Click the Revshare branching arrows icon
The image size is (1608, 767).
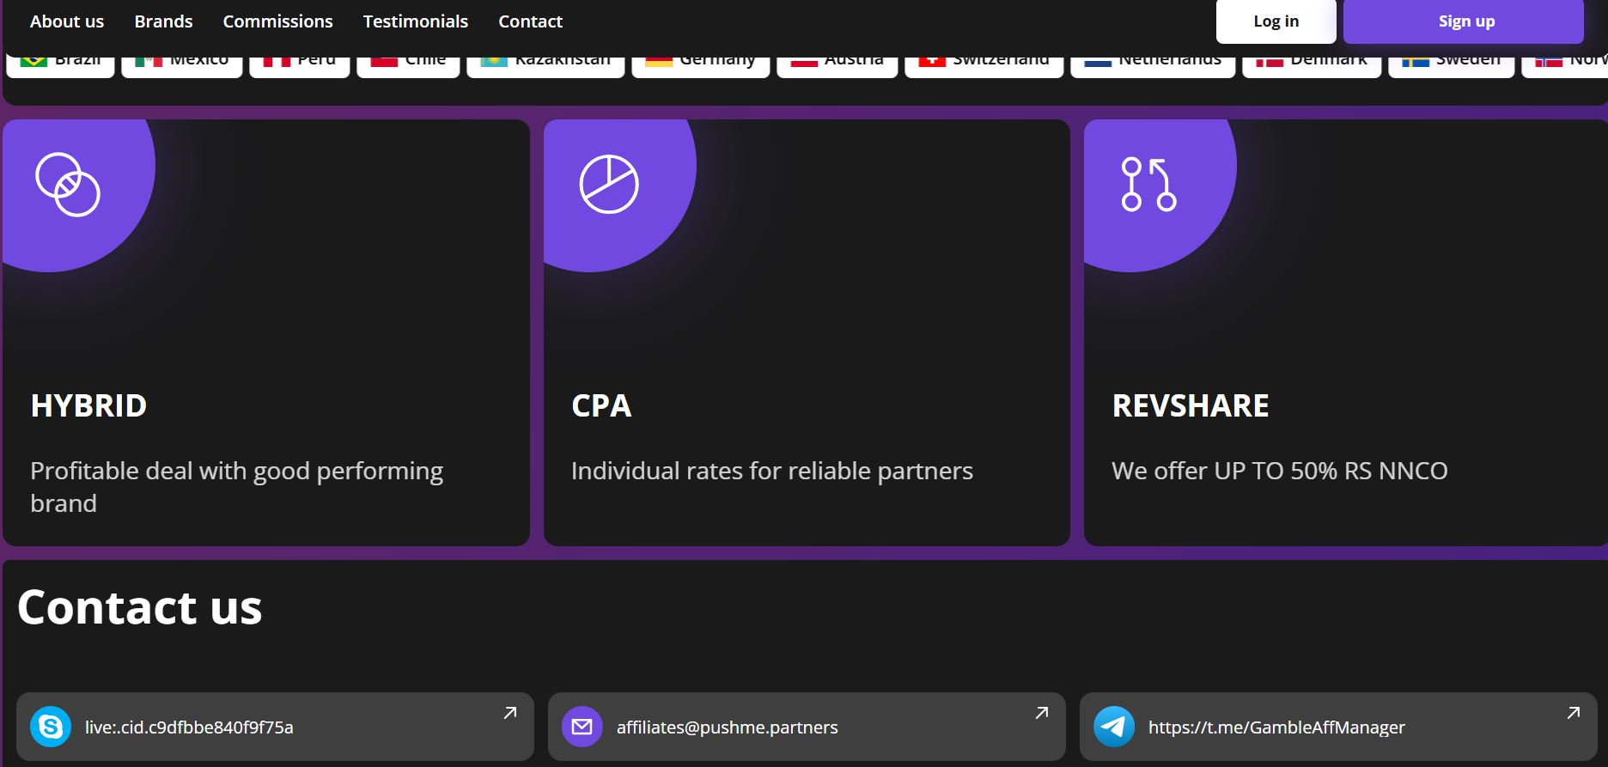[1148, 185]
